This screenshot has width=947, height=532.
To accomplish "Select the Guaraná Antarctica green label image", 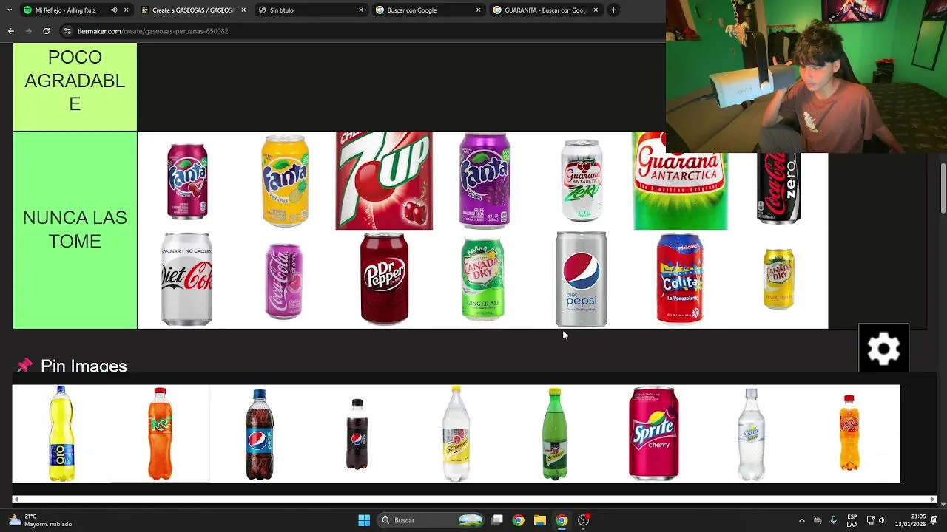I will point(680,181).
